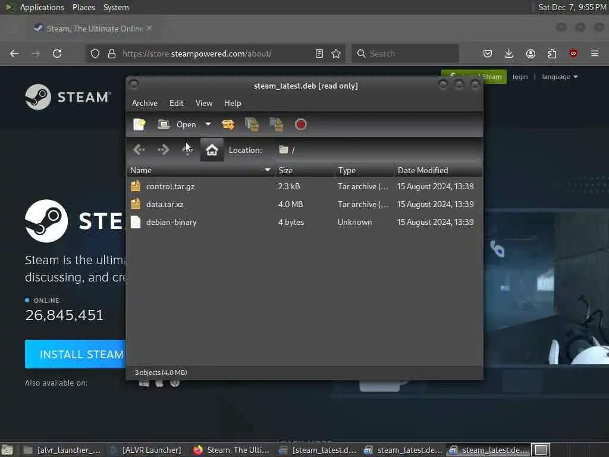Open the Firefox account icon
The width and height of the screenshot is (609, 457).
pos(530,54)
